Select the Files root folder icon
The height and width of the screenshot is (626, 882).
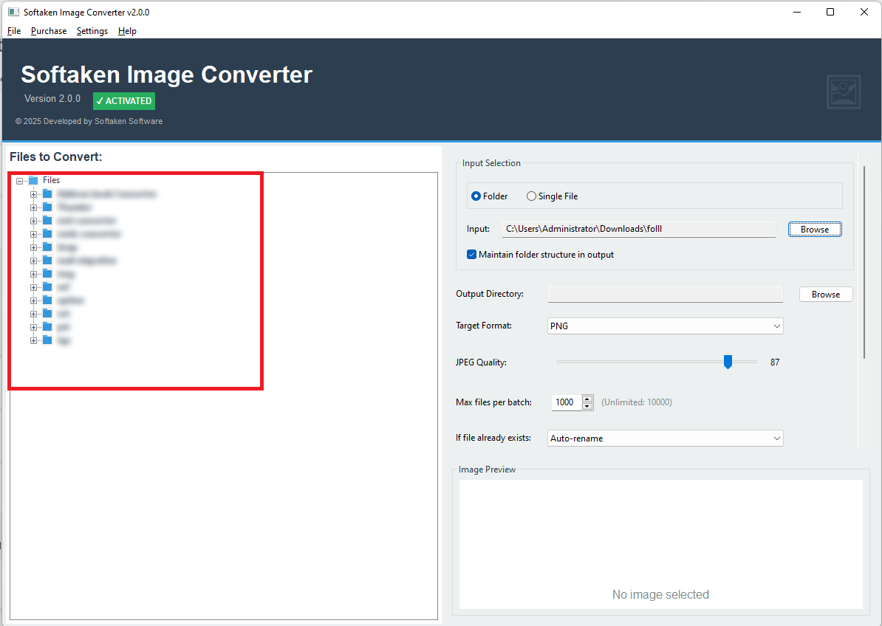(x=33, y=180)
